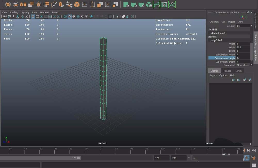This screenshot has height=168, width=258.
Task: Toggle the Field Chart button
Action: click(x=50, y=16)
